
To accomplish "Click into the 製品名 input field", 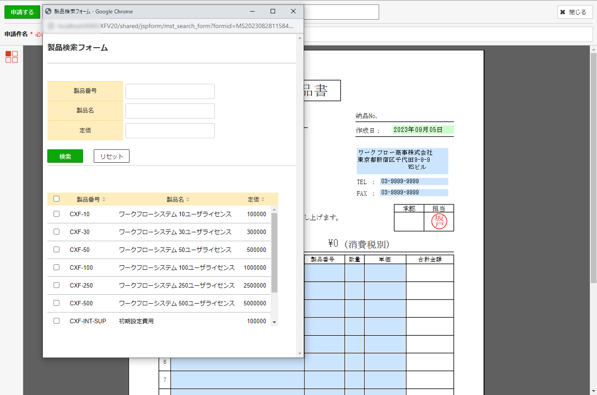I will point(170,111).
